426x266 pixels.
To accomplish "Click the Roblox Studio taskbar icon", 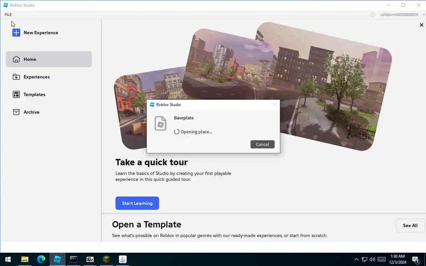I will tap(58, 259).
